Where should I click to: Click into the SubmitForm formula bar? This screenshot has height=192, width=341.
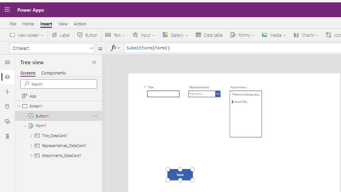pos(233,48)
